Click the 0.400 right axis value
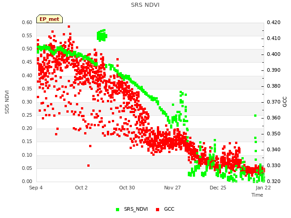Image resolution: width=291 pixels, height=218 pixels. 274,54
